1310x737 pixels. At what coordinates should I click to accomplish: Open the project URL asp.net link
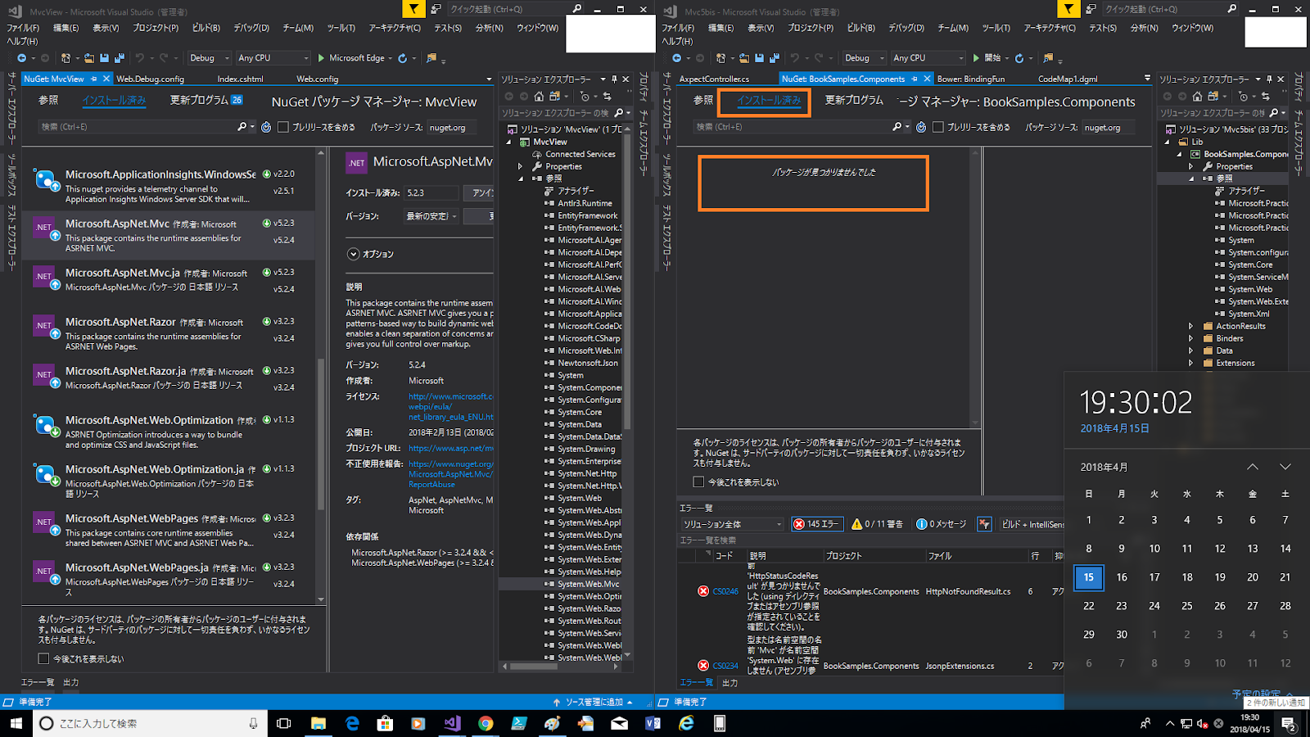[451, 448]
